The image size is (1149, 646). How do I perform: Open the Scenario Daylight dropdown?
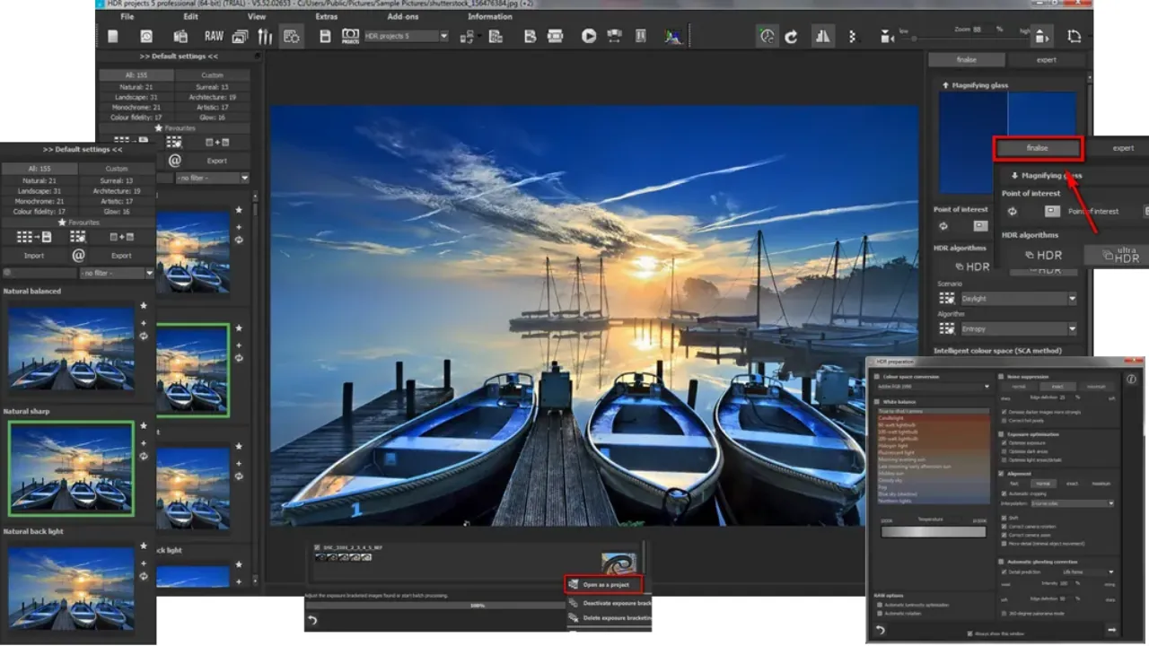(x=1019, y=299)
